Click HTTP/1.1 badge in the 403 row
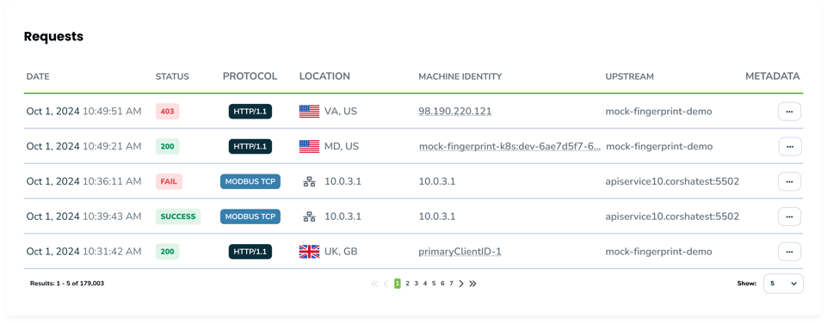 (250, 112)
